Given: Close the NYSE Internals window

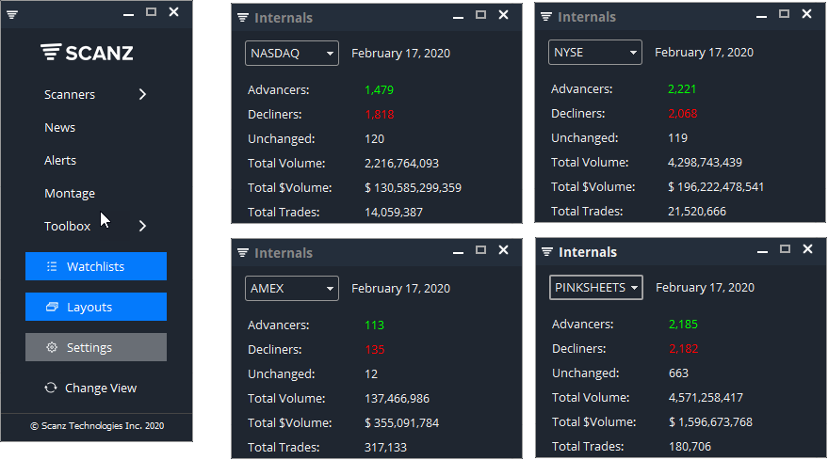Looking at the screenshot, I should pos(807,14).
